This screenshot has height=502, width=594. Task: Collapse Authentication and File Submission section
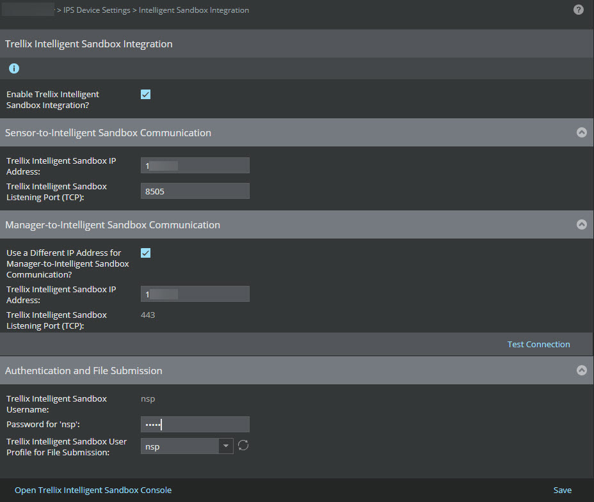(x=581, y=370)
